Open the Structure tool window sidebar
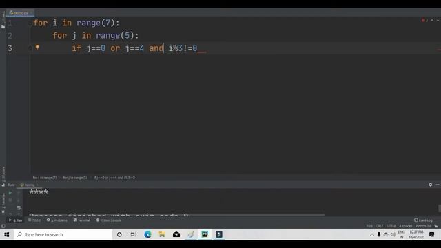Screen dimensions: 441x248 click(3, 176)
